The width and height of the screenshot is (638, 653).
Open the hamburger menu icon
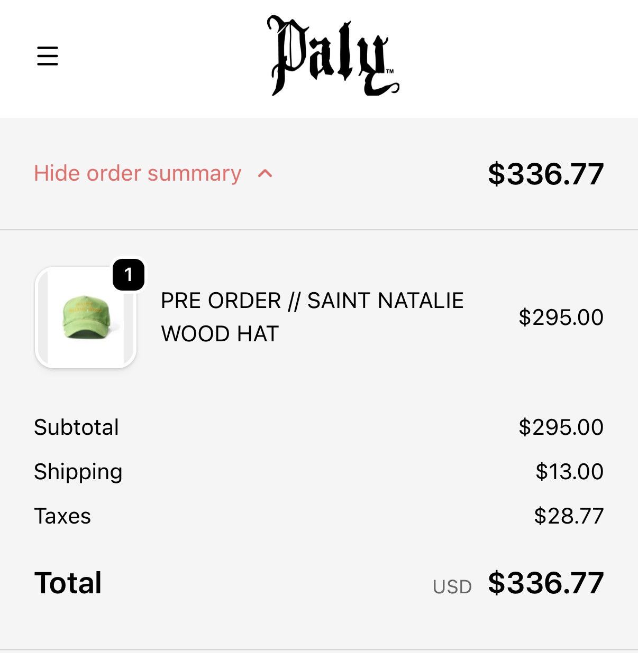pyautogui.click(x=47, y=55)
